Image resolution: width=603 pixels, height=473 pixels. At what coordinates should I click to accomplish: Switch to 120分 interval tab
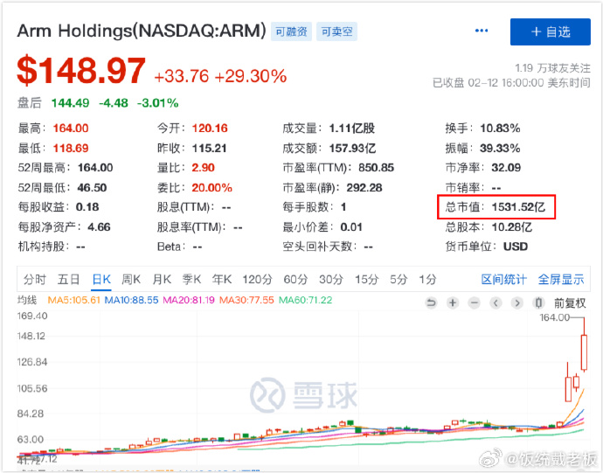(257, 280)
